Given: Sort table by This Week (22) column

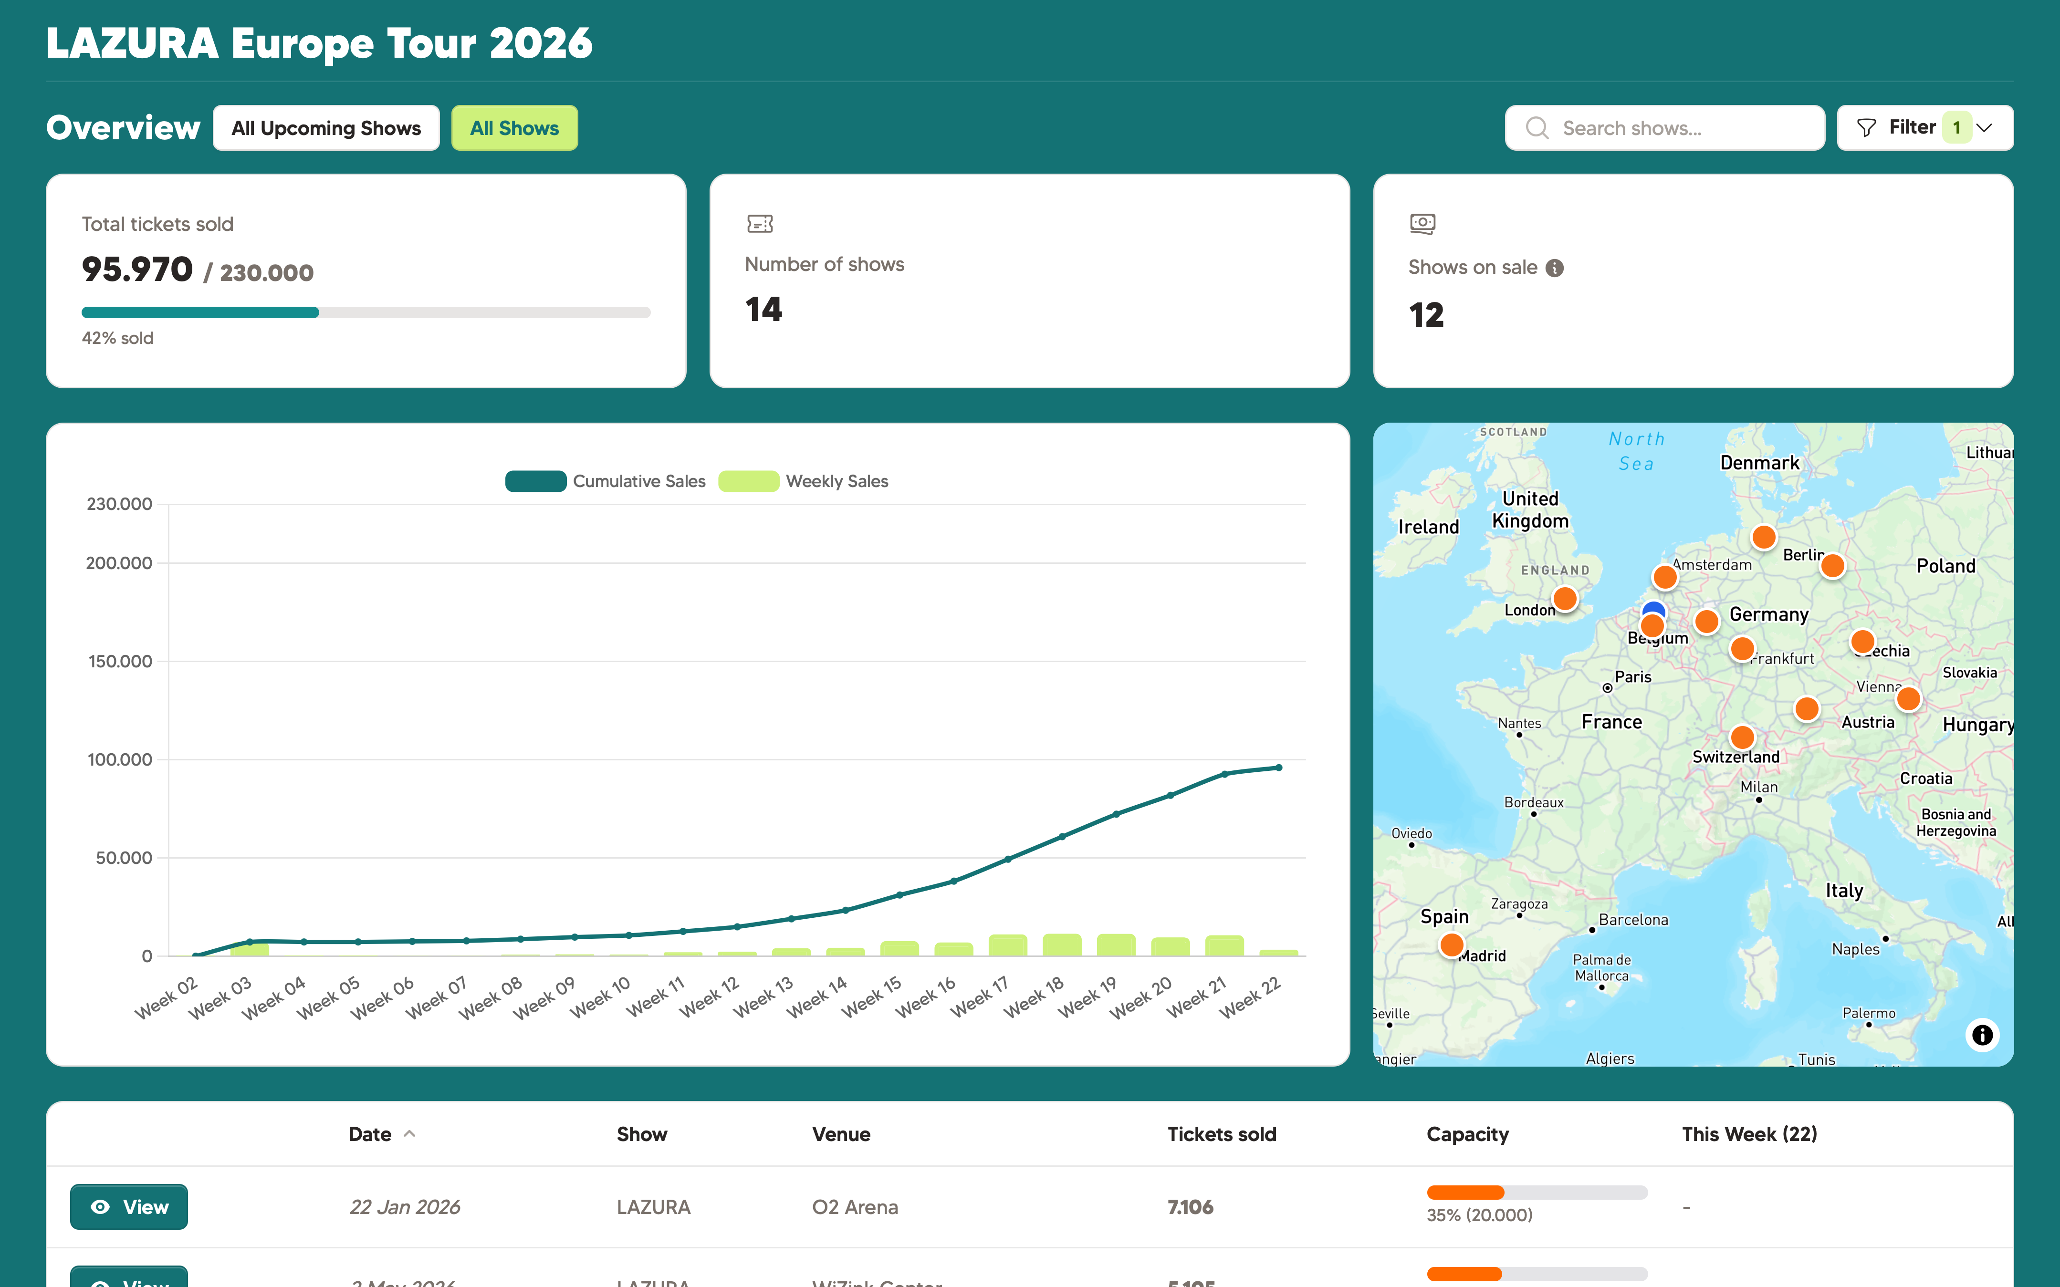Looking at the screenshot, I should tap(1749, 1134).
